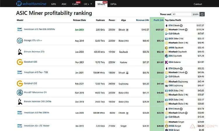Viewport: 219px width, 131px height.
Task: Expand Ethash algo list for A11 Pro
Action: pyautogui.click(x=127, y=30)
